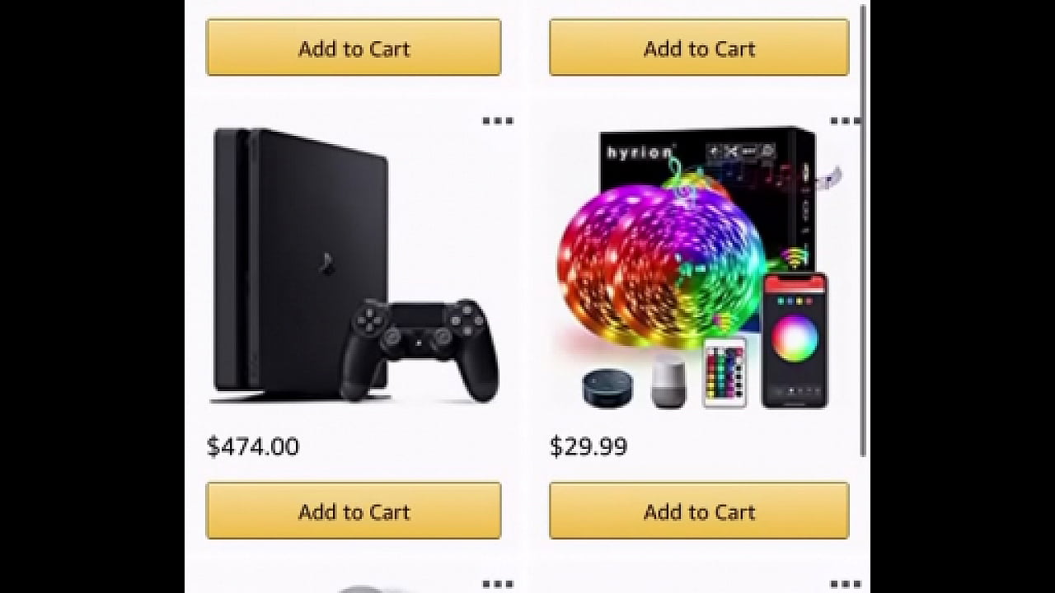
Task: Open the three-dot menu for the hyrion LED strip
Action: [x=844, y=121]
